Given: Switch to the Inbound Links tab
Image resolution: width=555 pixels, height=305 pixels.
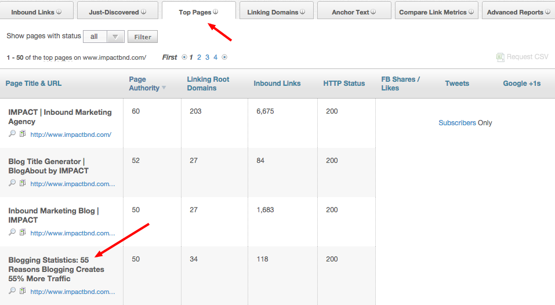Looking at the screenshot, I should 37,10.
